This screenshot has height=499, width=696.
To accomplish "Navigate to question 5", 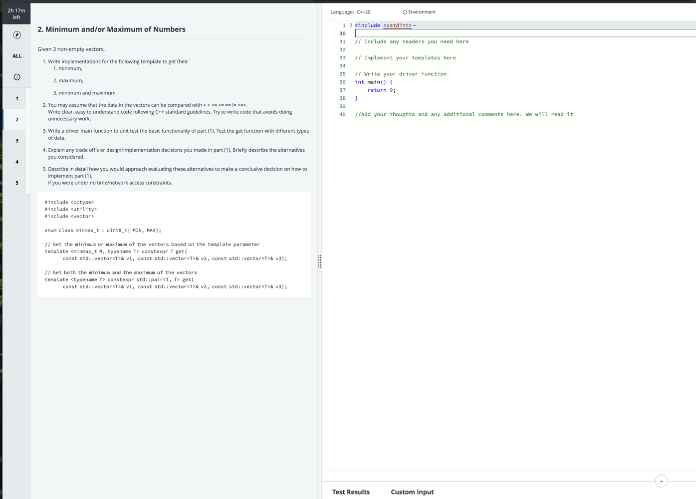I will coord(17,183).
